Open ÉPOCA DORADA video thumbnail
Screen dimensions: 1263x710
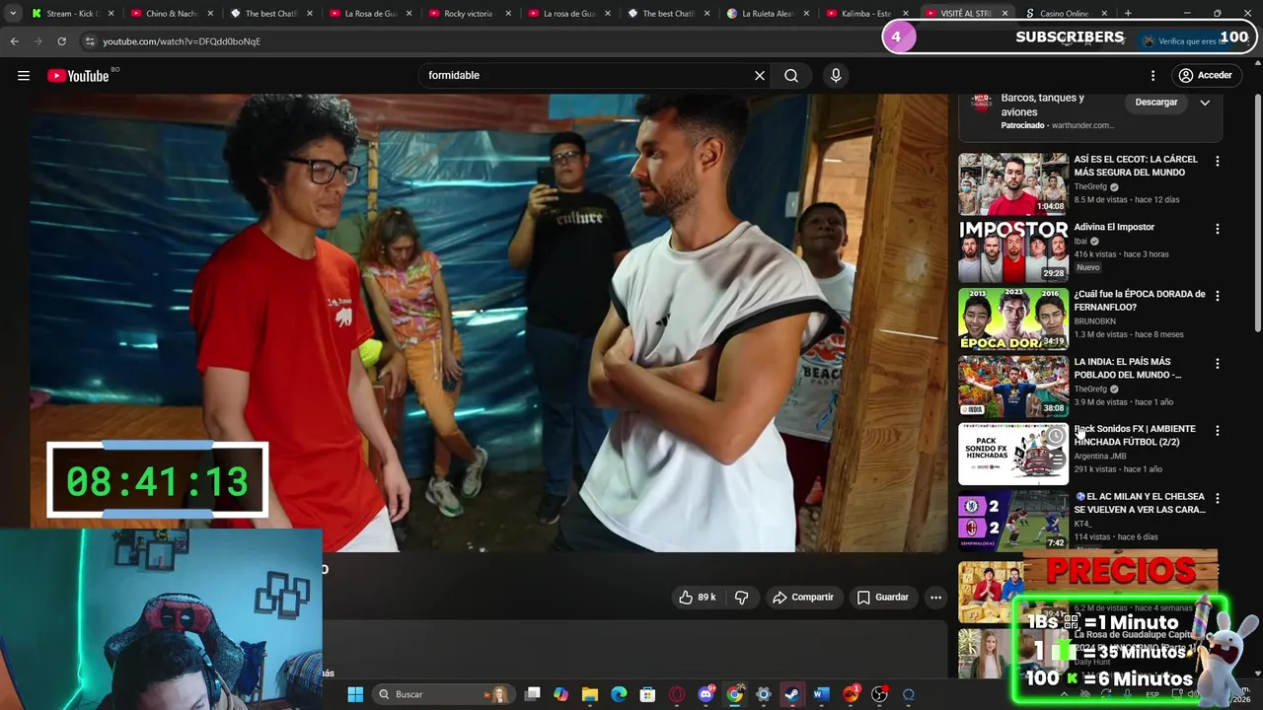(1013, 319)
